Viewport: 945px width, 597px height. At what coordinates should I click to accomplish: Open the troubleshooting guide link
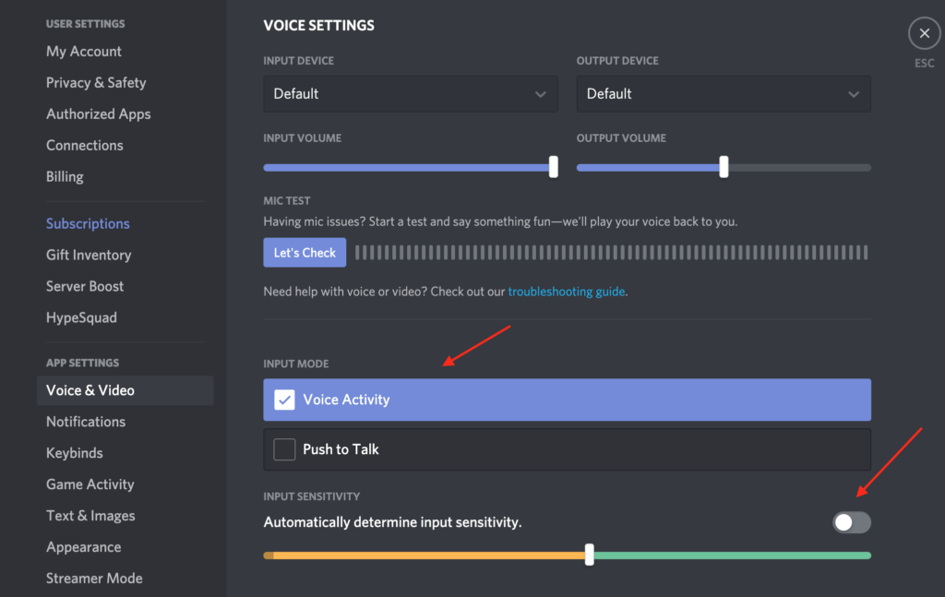[566, 291]
